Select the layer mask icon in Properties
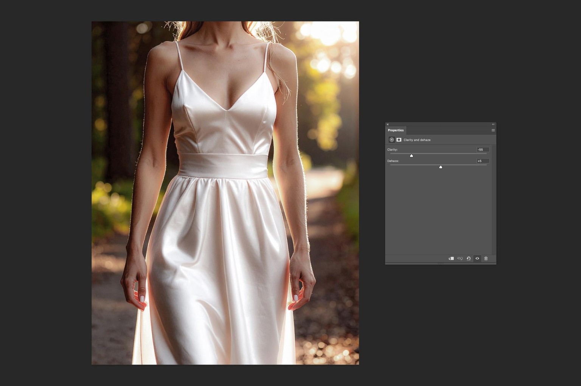581x386 pixels. (399, 140)
